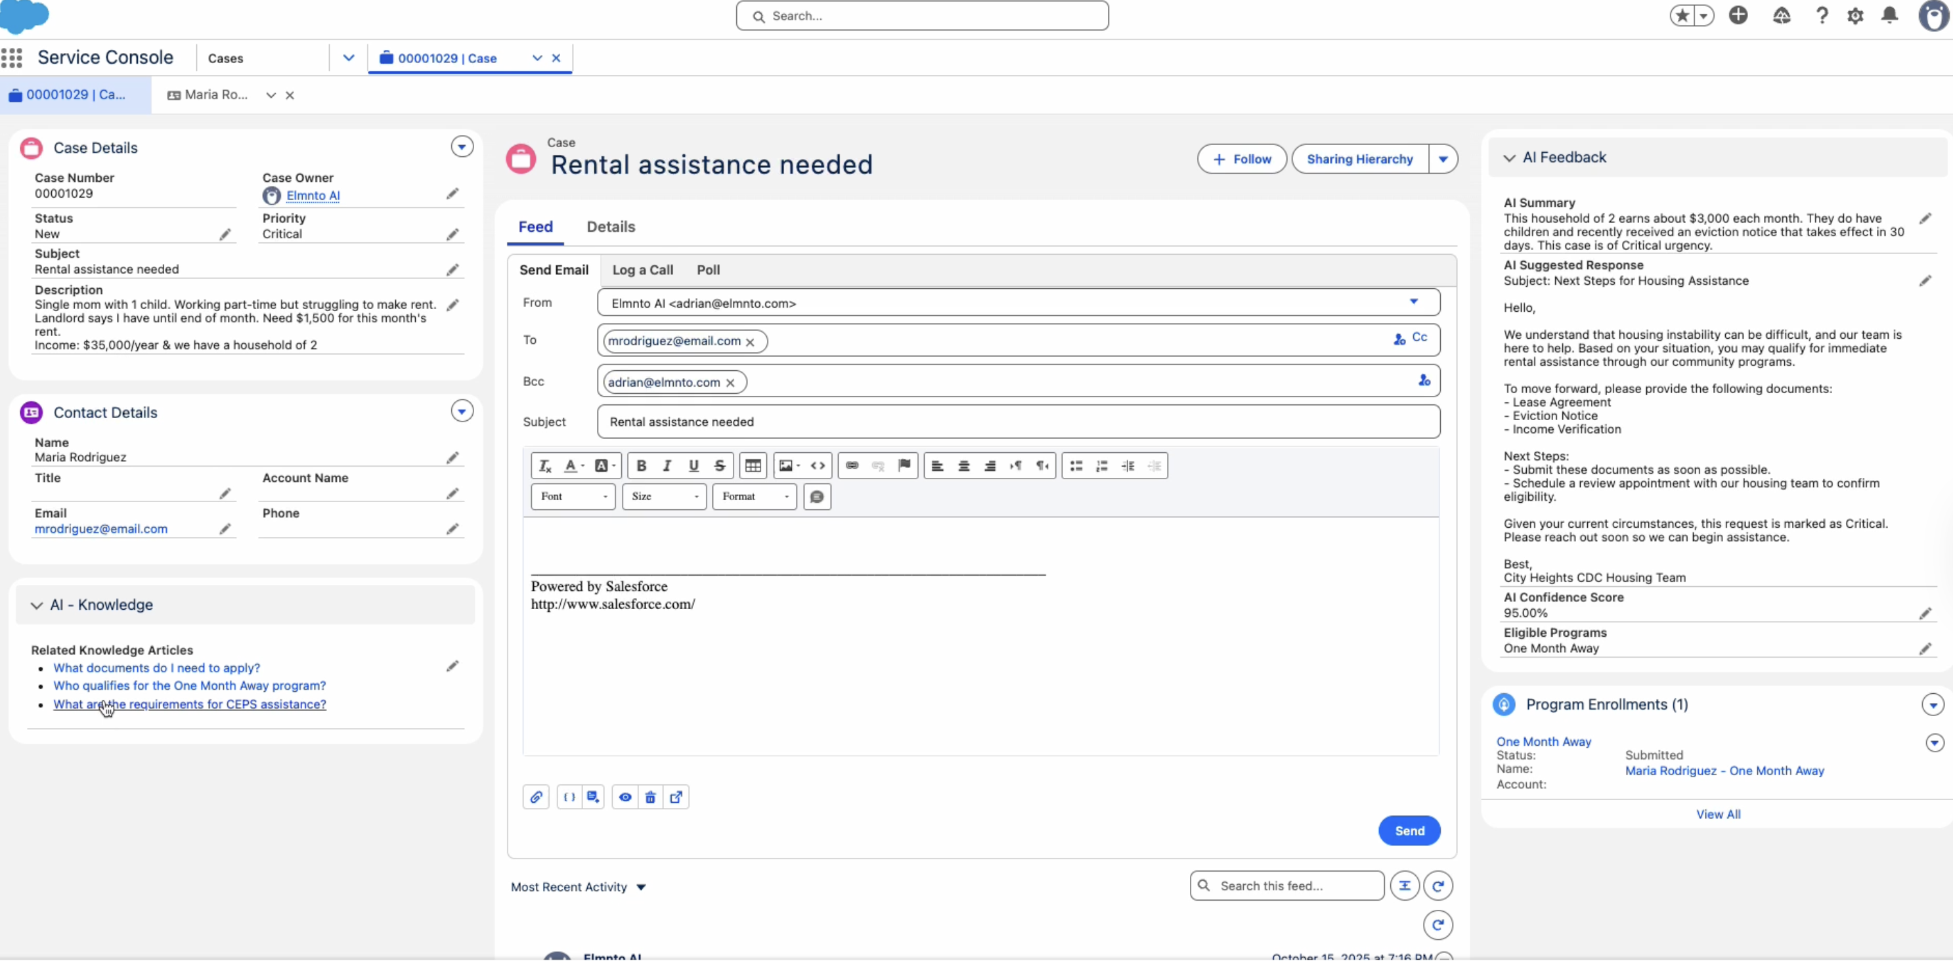Viewport: 1953px width, 961px height.
Task: Toggle bold formatting
Action: tap(641, 465)
